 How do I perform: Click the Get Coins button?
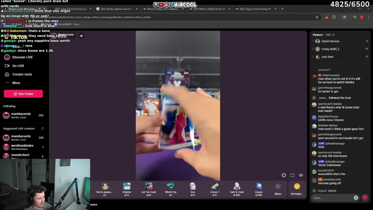click(23, 94)
